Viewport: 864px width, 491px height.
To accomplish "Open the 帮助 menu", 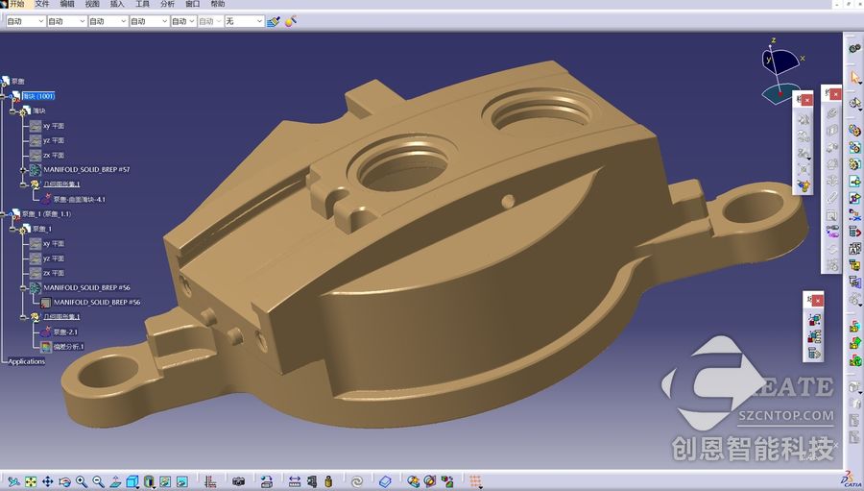I will pyautogui.click(x=218, y=4).
